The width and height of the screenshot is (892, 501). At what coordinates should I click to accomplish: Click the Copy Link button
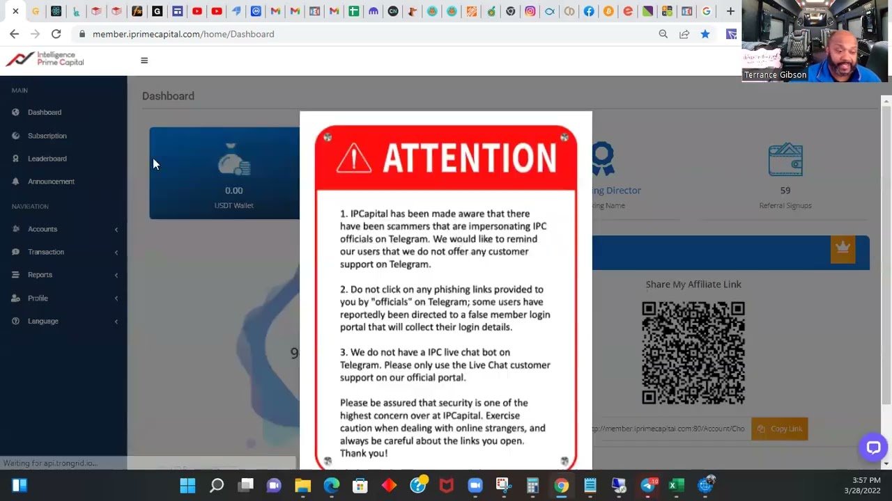[780, 429]
